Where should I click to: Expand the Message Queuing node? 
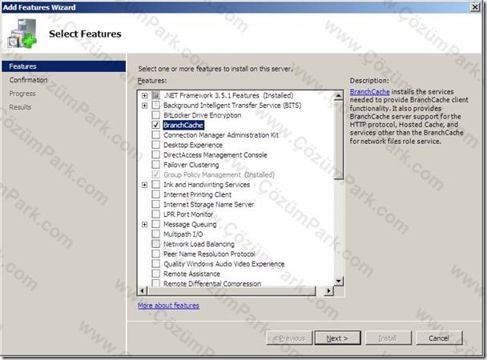pos(144,225)
